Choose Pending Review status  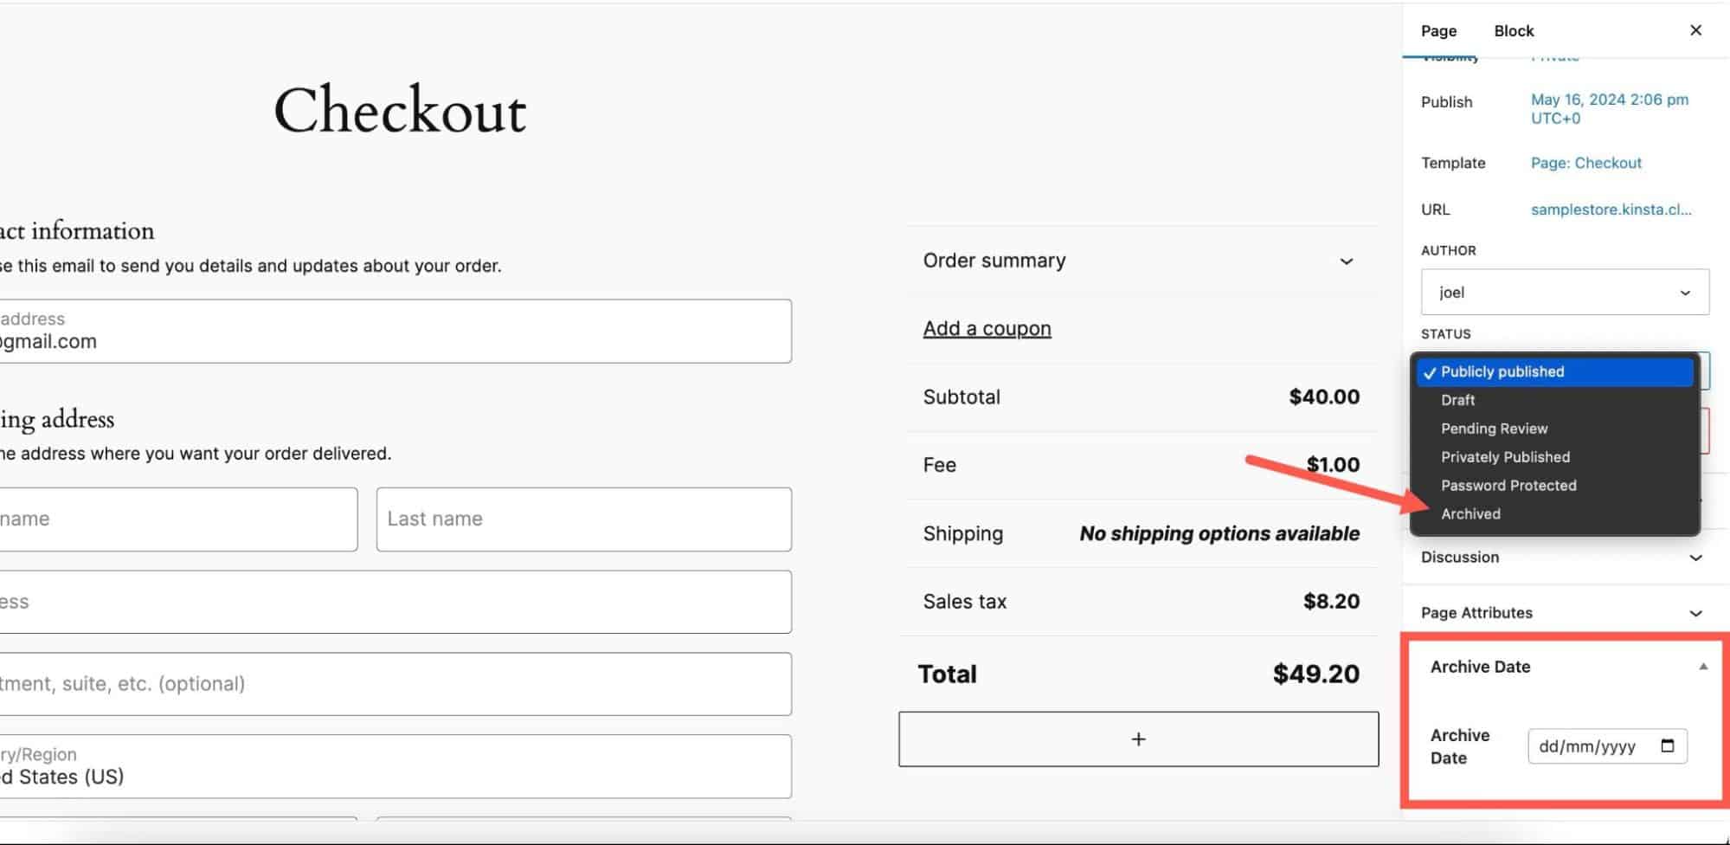pos(1494,429)
